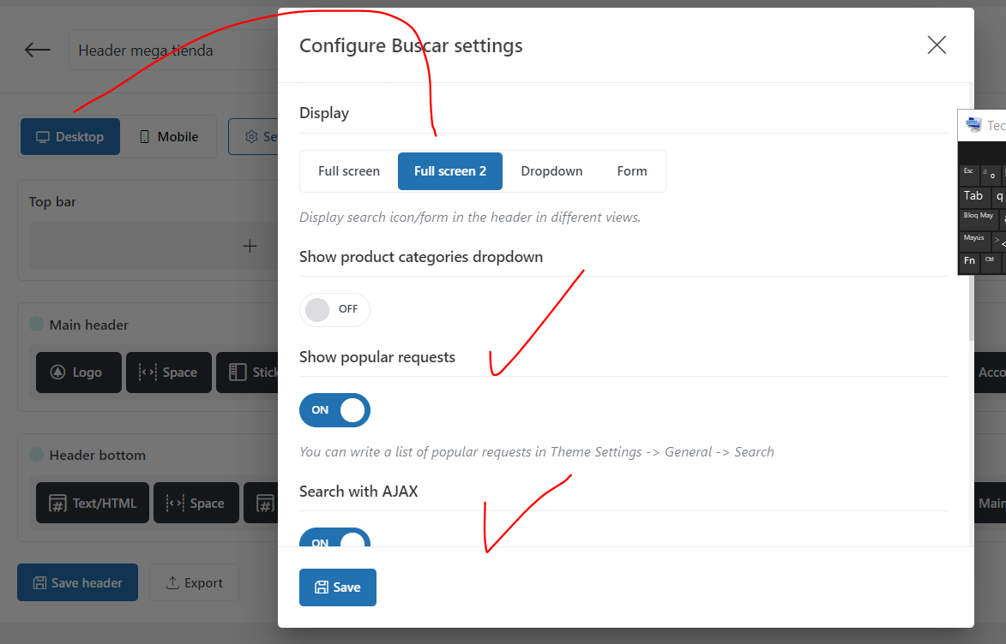This screenshot has width=1006, height=644.
Task: Click the Text/HTML element in Header bottom
Action: pyautogui.click(x=93, y=503)
